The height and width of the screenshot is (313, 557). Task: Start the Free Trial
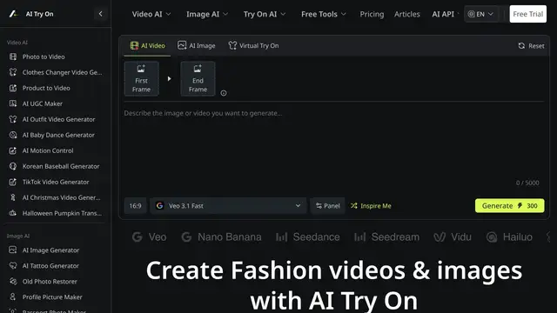coord(528,14)
